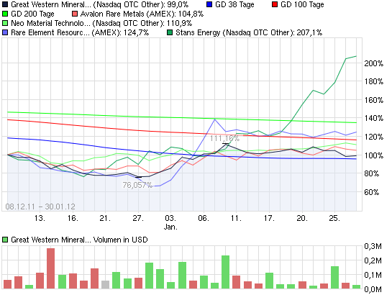The width and height of the screenshot is (392, 295).
Task: Click the 60% y-axis label
Action: pyautogui.click(x=371, y=192)
